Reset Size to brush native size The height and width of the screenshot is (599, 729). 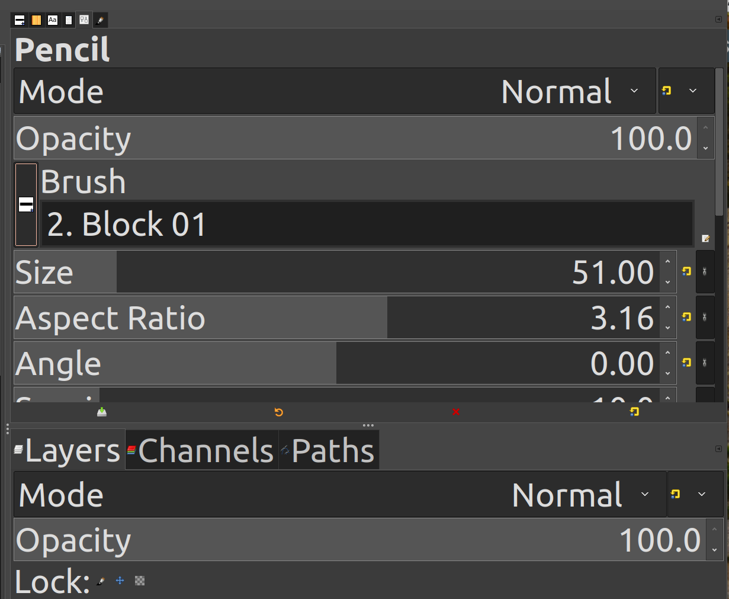686,271
